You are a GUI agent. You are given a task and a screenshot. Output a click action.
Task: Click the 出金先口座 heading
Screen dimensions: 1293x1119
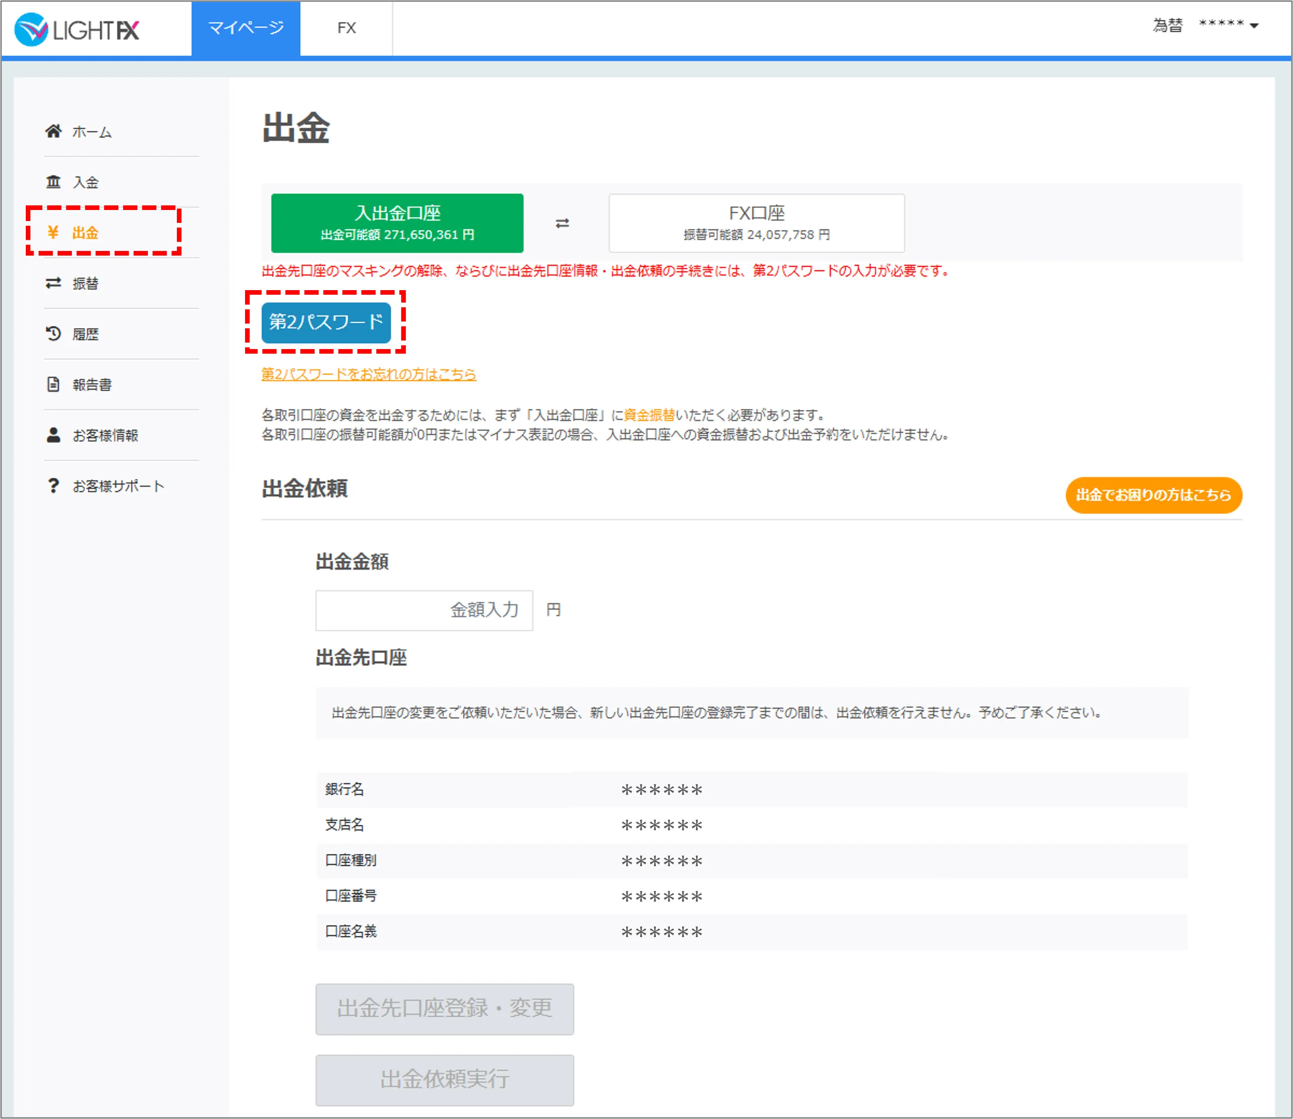pyautogui.click(x=362, y=658)
